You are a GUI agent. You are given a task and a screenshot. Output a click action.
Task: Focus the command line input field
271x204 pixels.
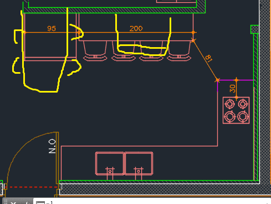[x=151, y=202]
